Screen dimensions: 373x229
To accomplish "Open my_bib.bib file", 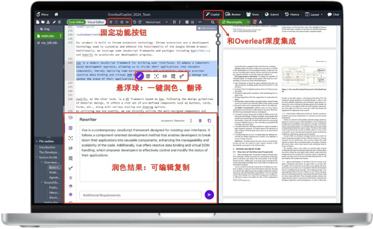I will click(49, 43).
